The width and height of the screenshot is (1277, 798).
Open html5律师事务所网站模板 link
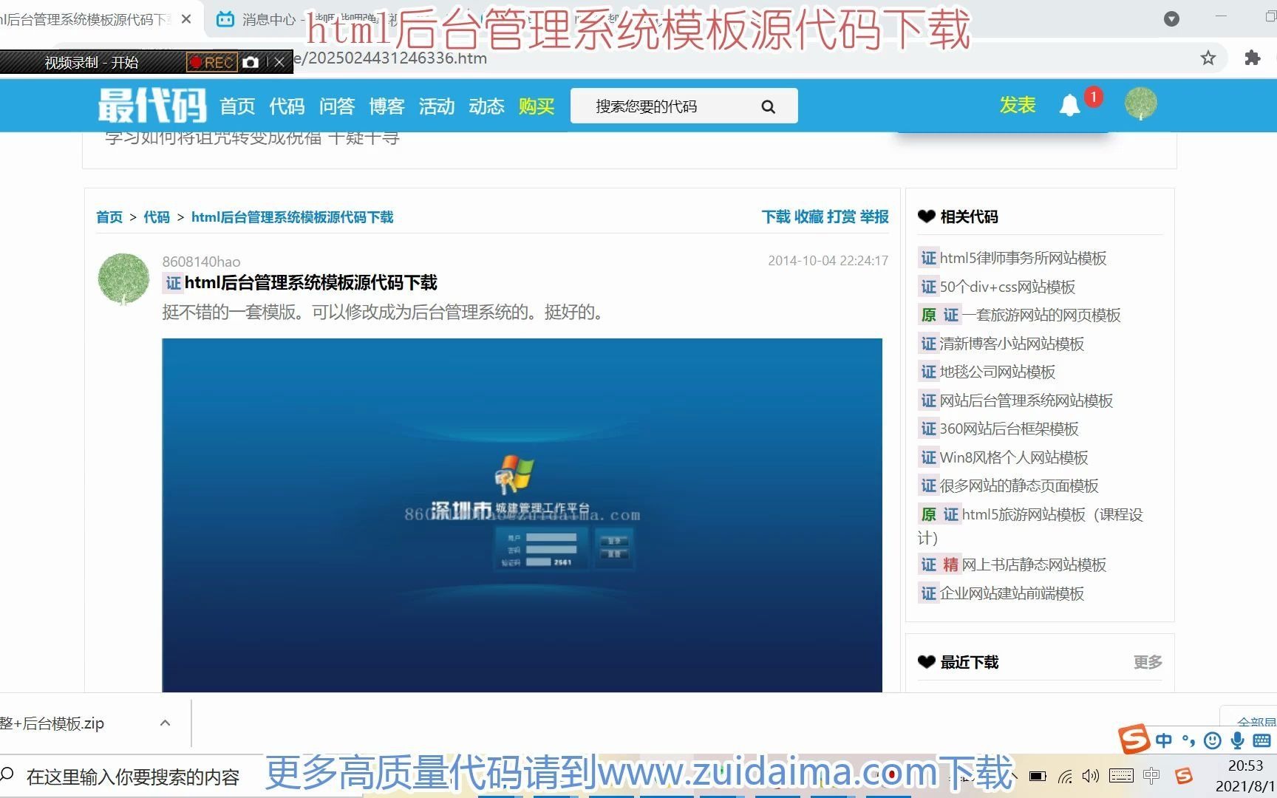click(1023, 258)
